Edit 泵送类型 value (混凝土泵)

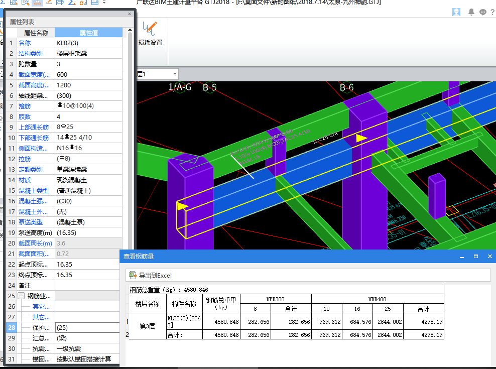click(88, 222)
